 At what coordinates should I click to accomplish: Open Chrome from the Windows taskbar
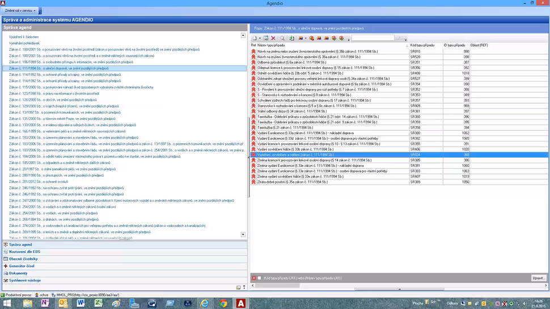pos(223,303)
